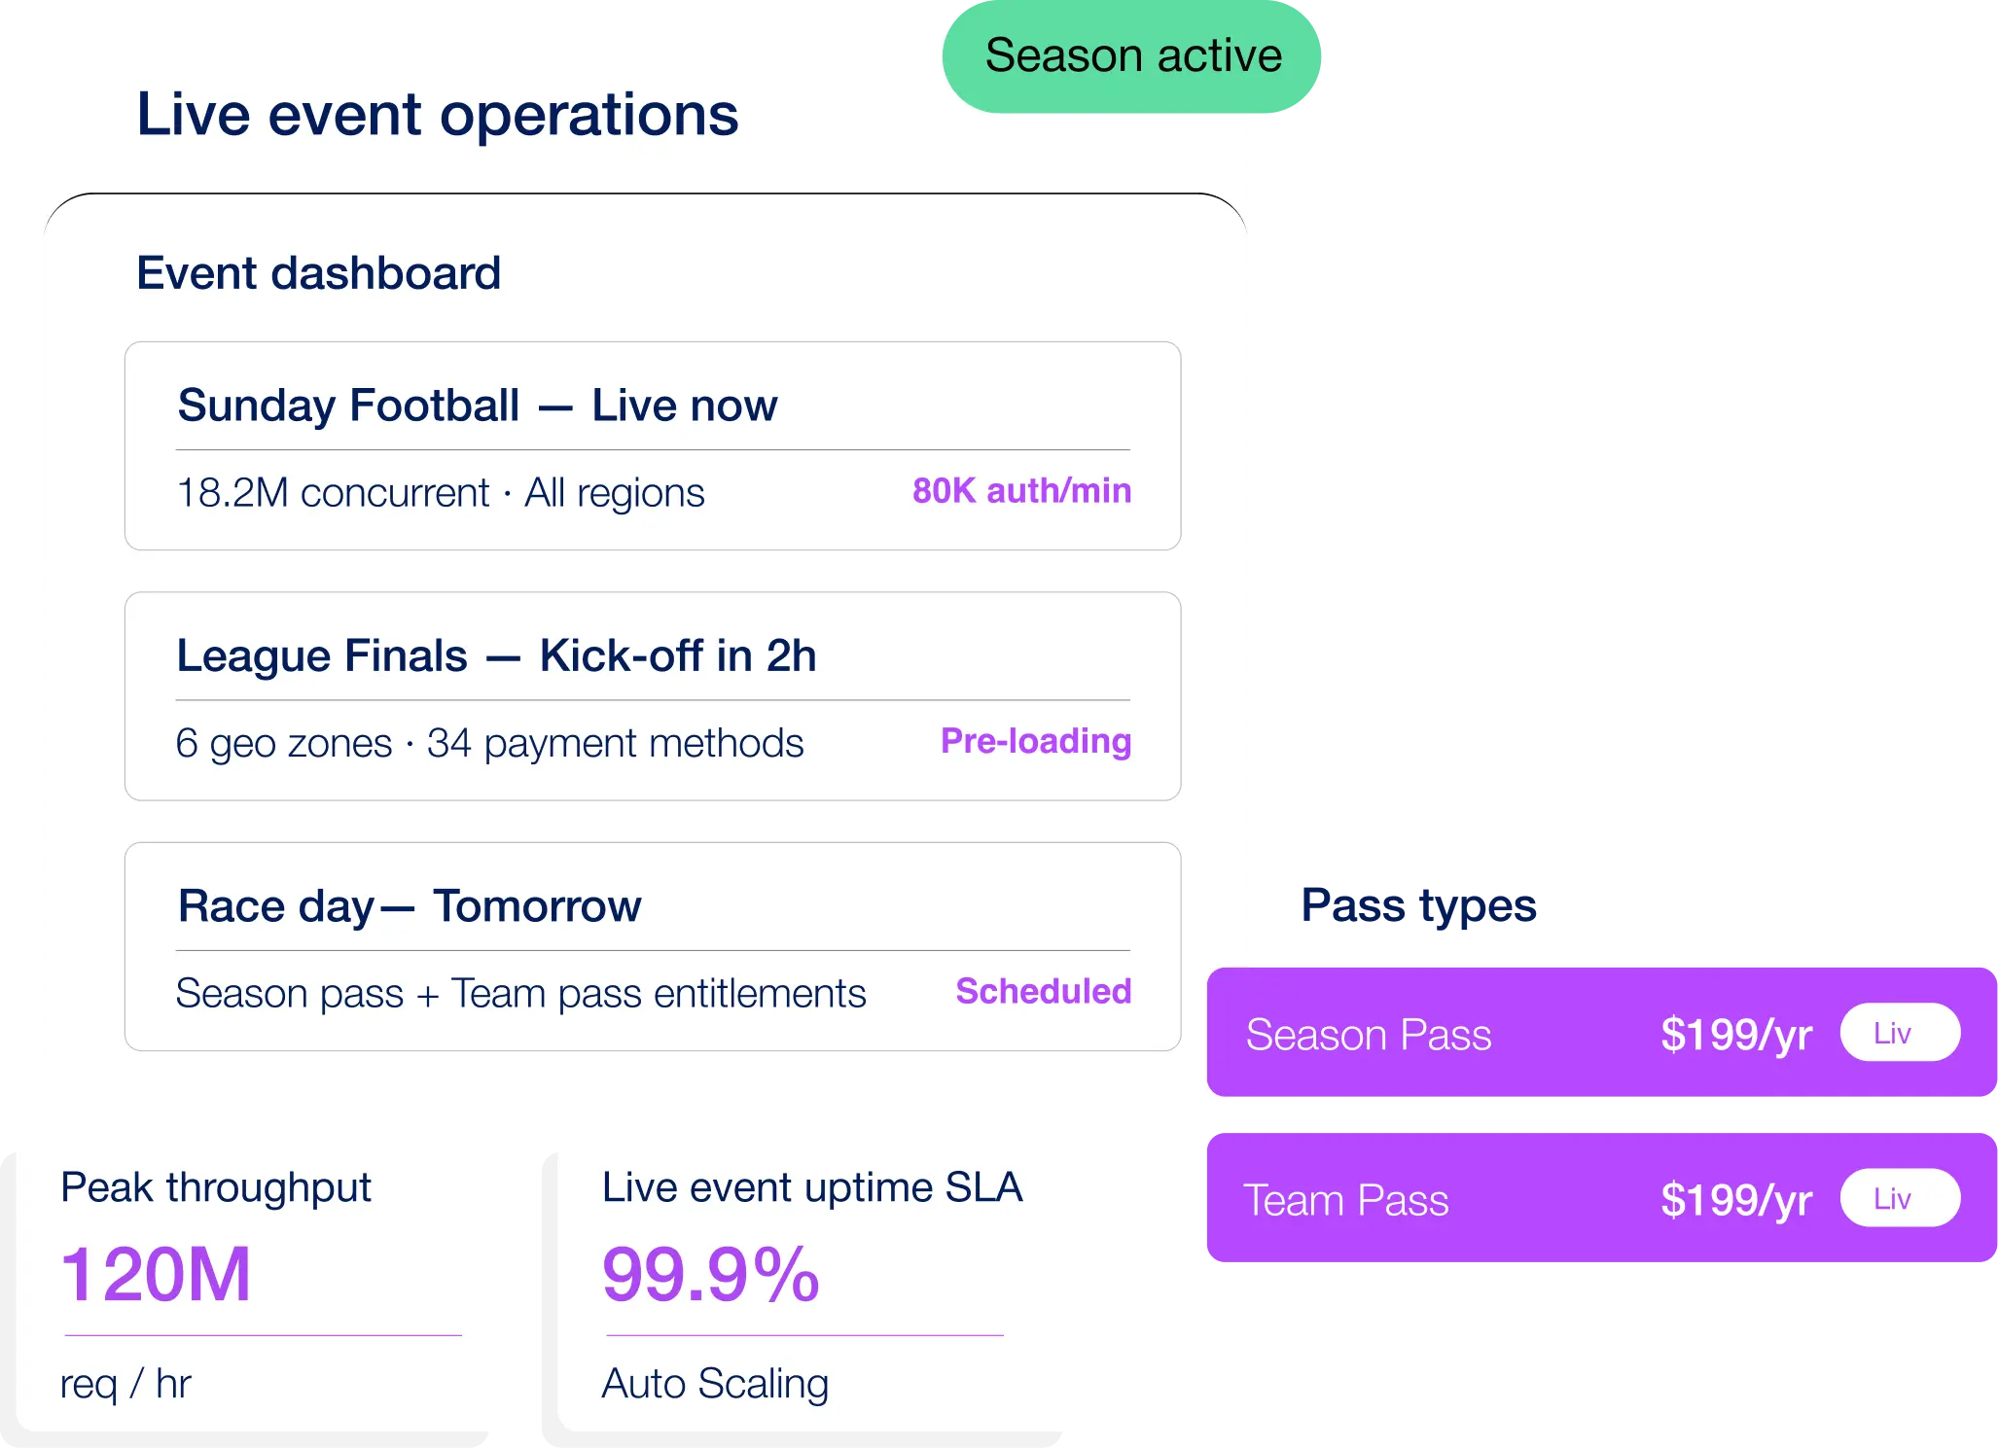The width and height of the screenshot is (1998, 1448).
Task: Open the Race day Tomorrow event card
Action: [653, 946]
